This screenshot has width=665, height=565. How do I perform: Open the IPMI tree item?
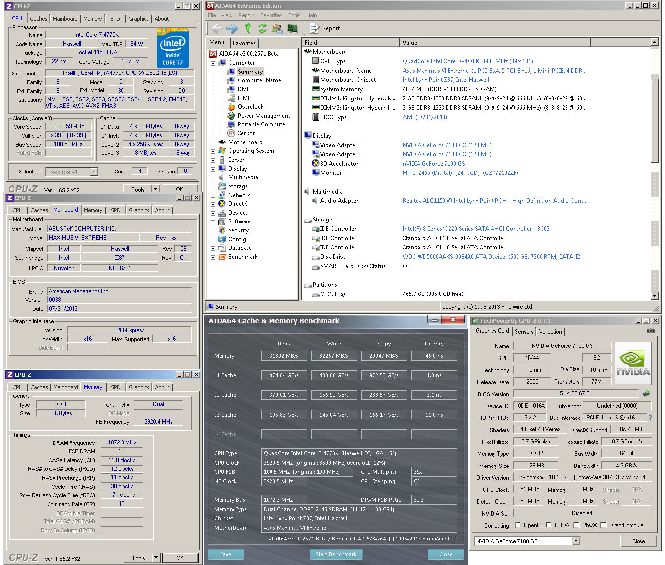(244, 98)
